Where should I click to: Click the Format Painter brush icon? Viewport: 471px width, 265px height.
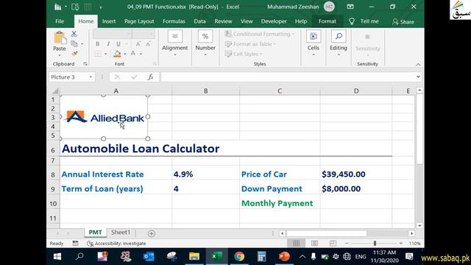point(74,54)
